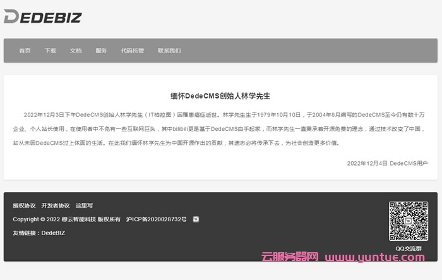Open the 首页 home menu item
442x280 pixels.
click(25, 51)
